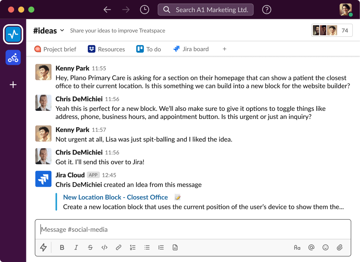Open help with the question mark icon
This screenshot has height=262, width=360.
coord(266,10)
